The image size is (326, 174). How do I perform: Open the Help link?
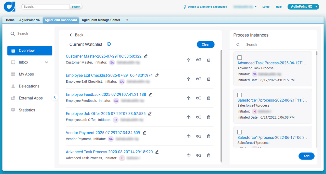[x=279, y=7]
